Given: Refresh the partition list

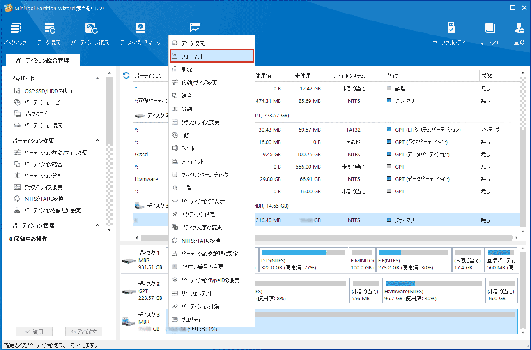Looking at the screenshot, I should pyautogui.click(x=126, y=75).
